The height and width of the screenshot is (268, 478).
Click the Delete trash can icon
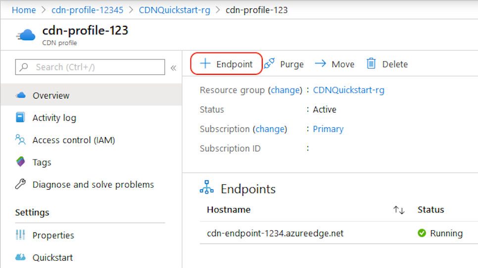tap(371, 64)
